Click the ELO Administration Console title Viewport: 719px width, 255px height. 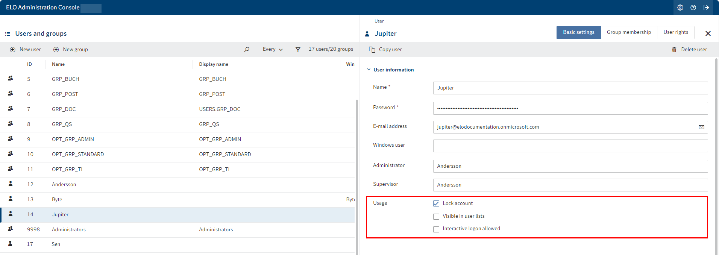43,8
